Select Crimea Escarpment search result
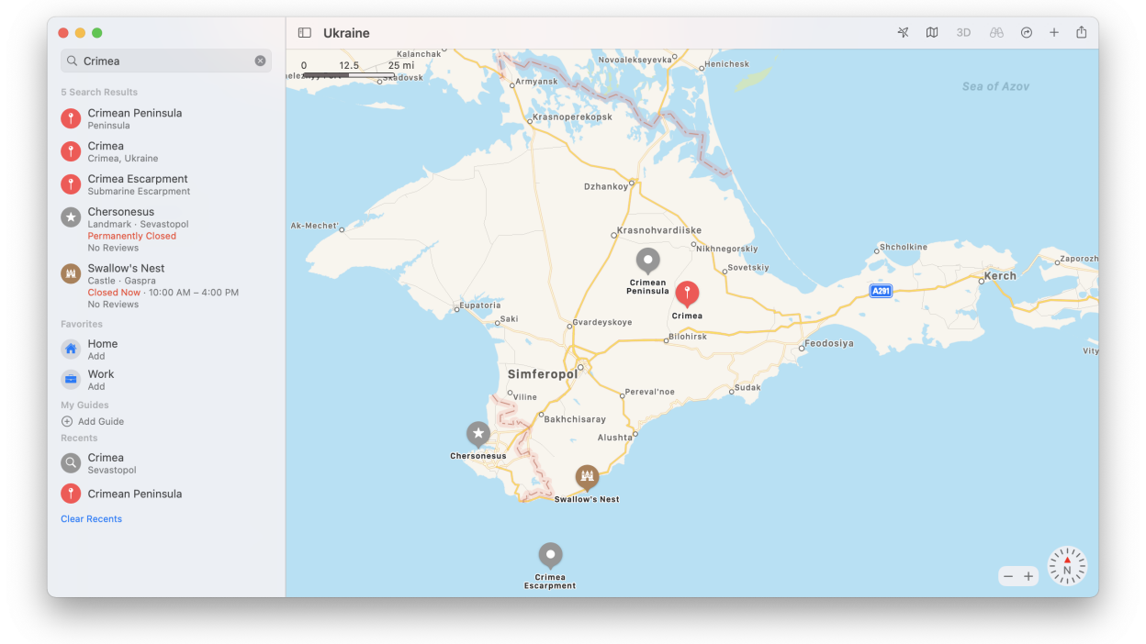 166,184
